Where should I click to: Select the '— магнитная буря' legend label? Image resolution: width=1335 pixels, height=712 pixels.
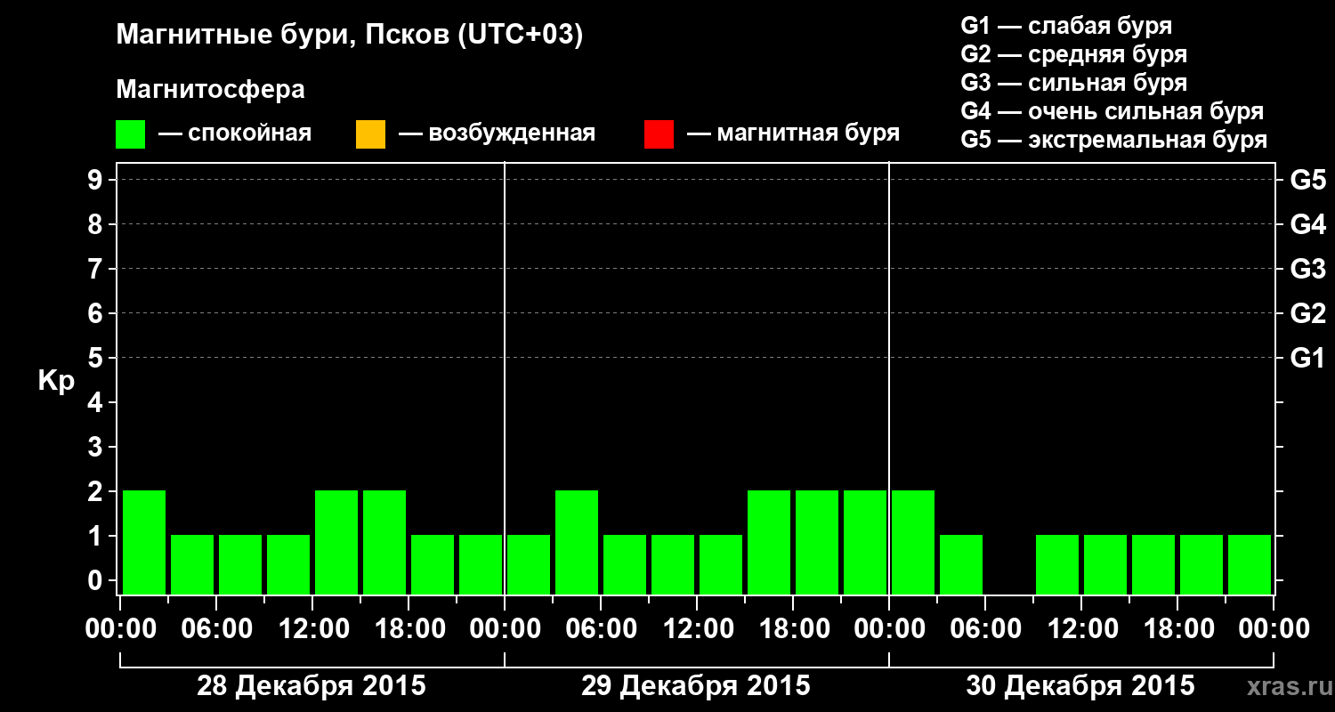(x=794, y=133)
